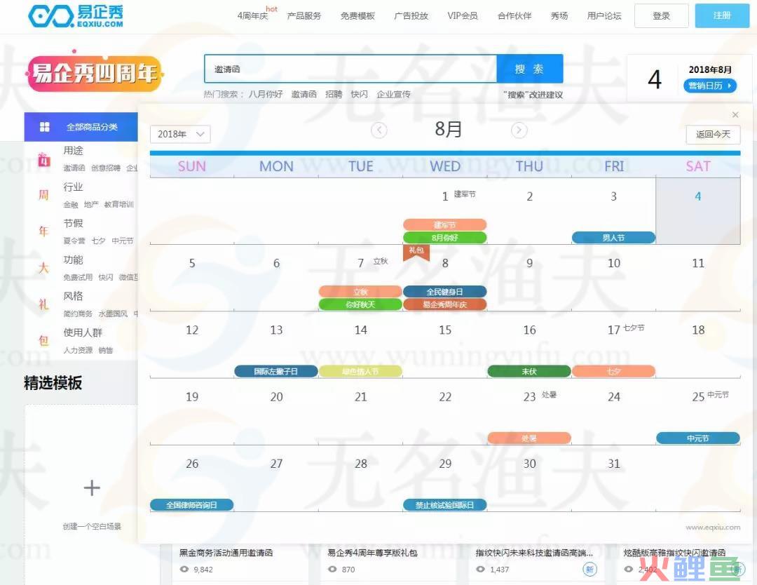Click the 易企秀四周年 anniversary banner
Image resolution: width=757 pixels, height=585 pixels.
94,74
